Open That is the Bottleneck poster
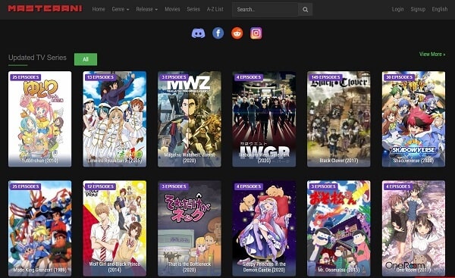 (x=189, y=228)
